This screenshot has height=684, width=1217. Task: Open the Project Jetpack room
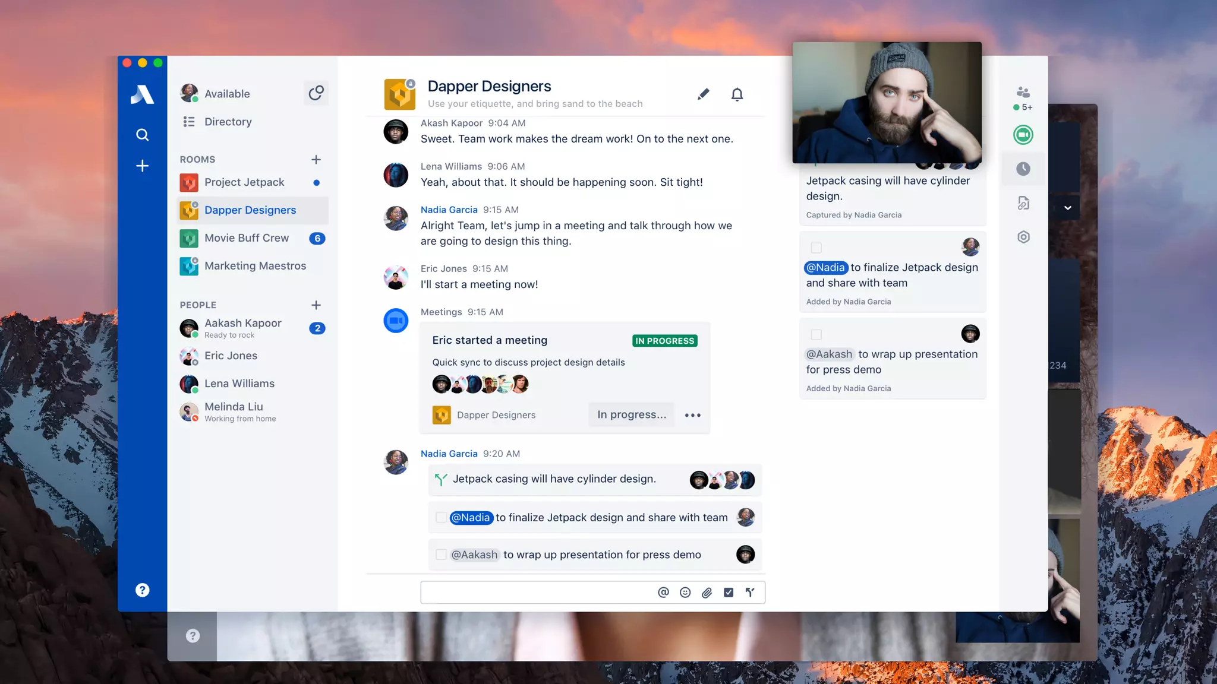pyautogui.click(x=253, y=182)
